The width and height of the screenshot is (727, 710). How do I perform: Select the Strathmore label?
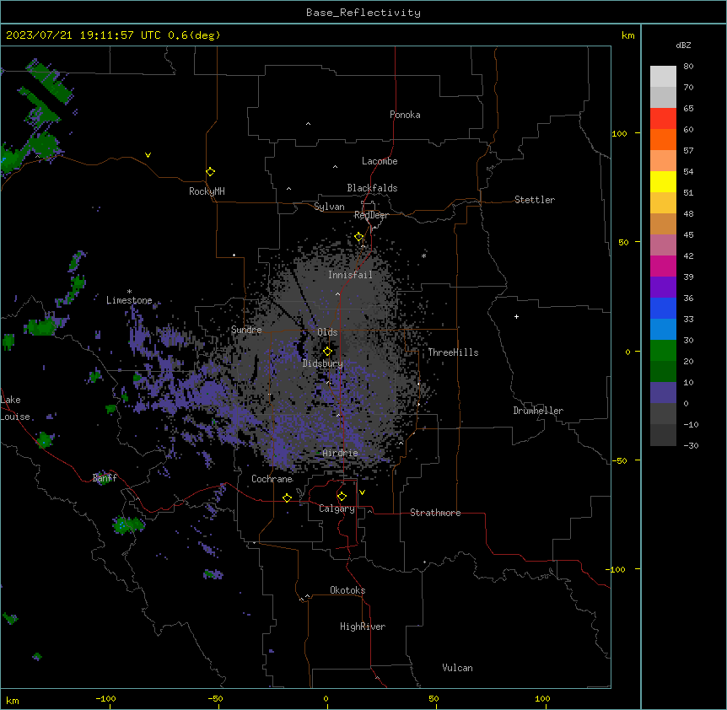point(435,513)
